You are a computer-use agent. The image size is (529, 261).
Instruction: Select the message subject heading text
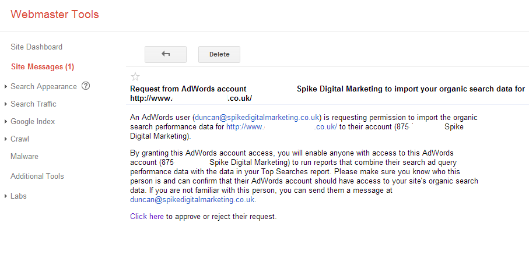tap(327, 94)
